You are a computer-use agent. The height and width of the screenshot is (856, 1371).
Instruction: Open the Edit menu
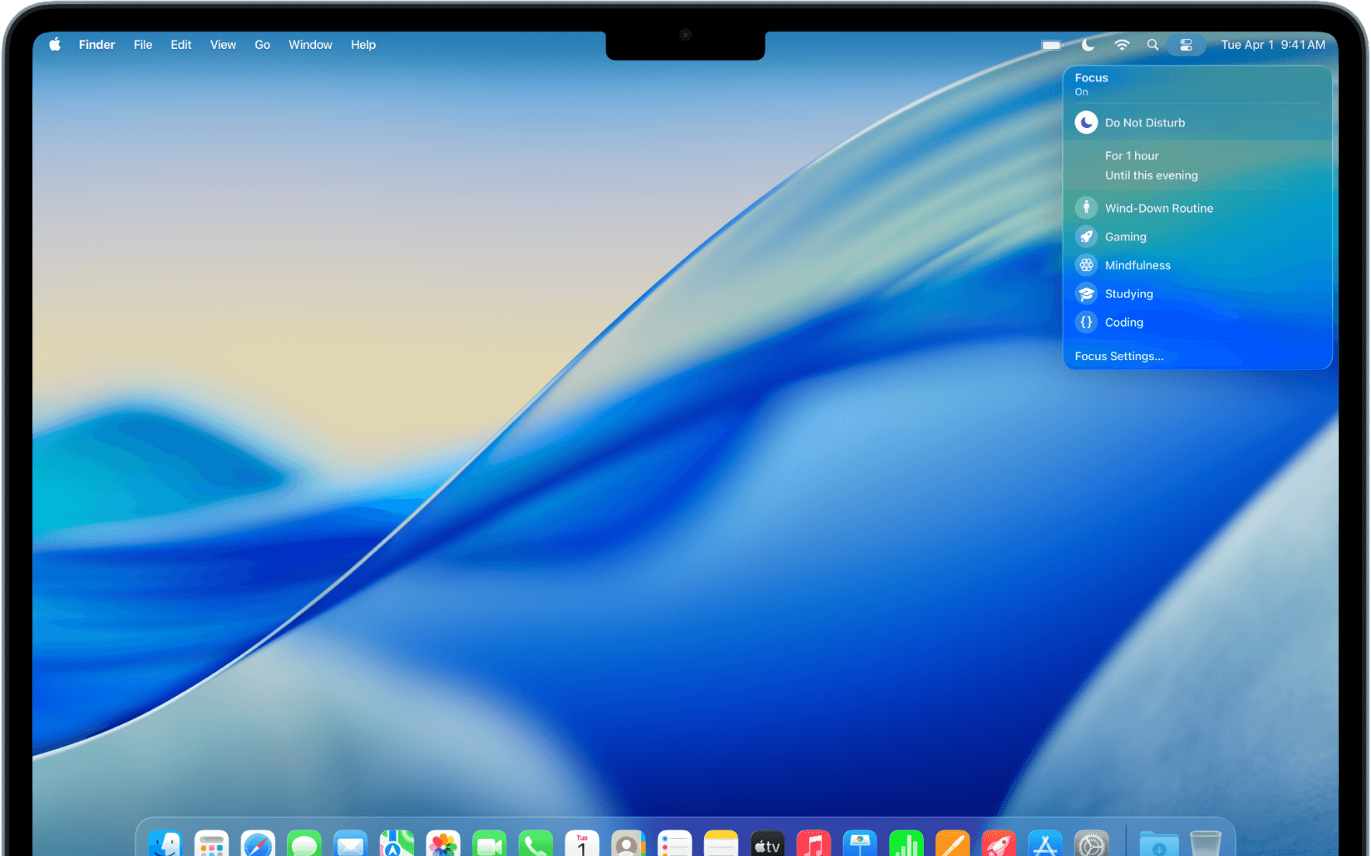[x=181, y=45]
